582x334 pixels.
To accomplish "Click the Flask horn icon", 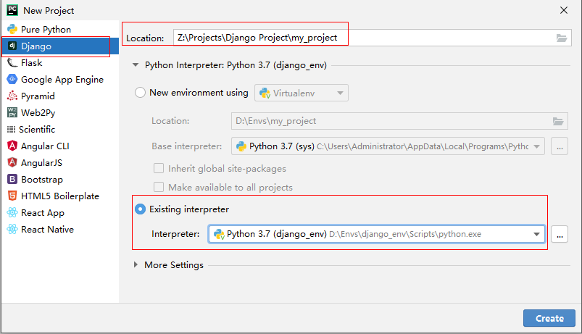I will click(x=12, y=62).
